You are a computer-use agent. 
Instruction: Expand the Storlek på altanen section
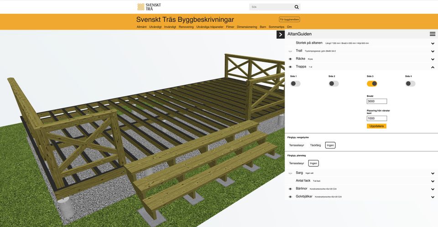[433, 43]
